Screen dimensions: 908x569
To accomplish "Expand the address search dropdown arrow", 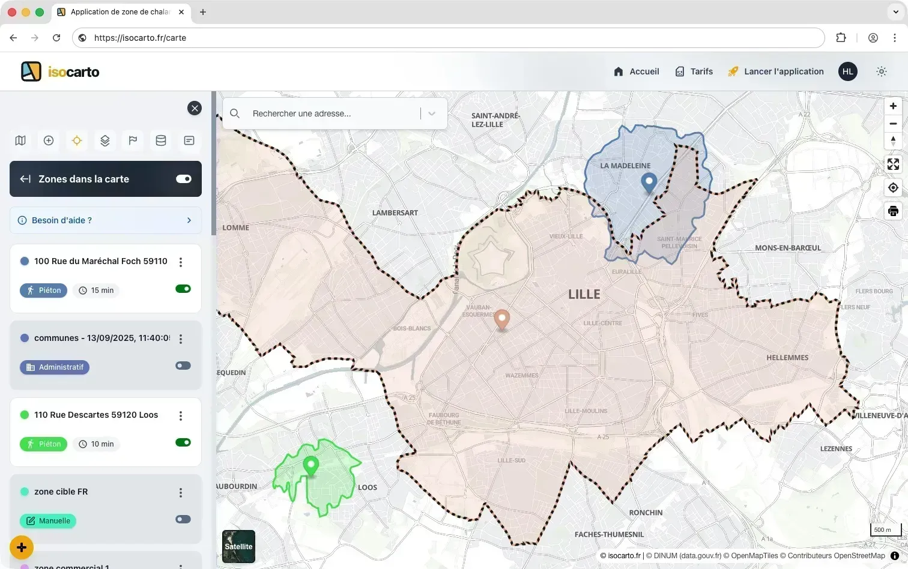I will click(432, 113).
